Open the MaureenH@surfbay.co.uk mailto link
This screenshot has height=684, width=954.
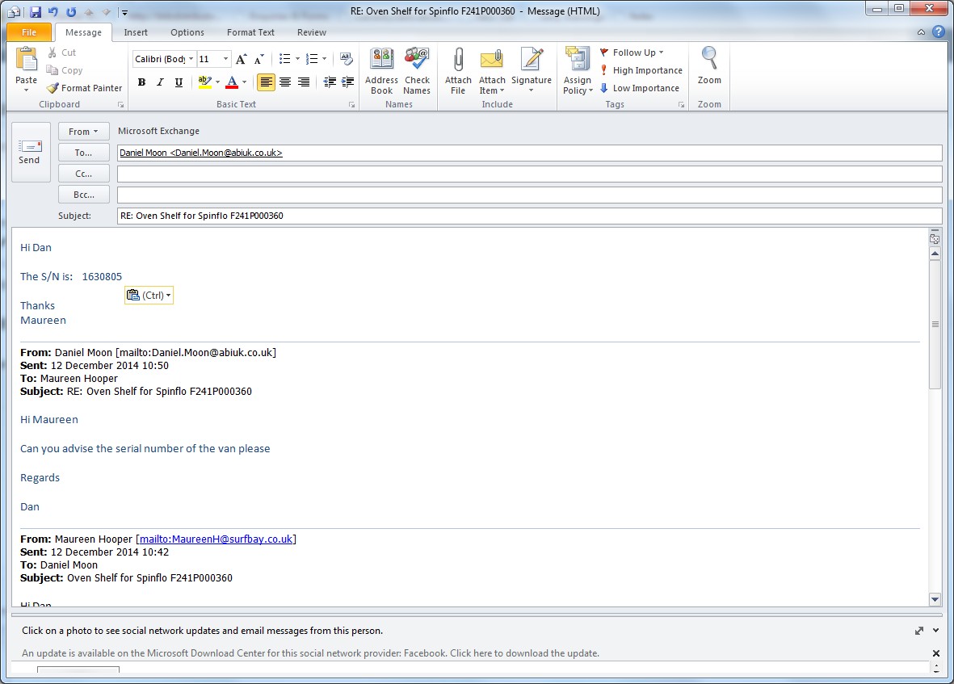tap(216, 539)
